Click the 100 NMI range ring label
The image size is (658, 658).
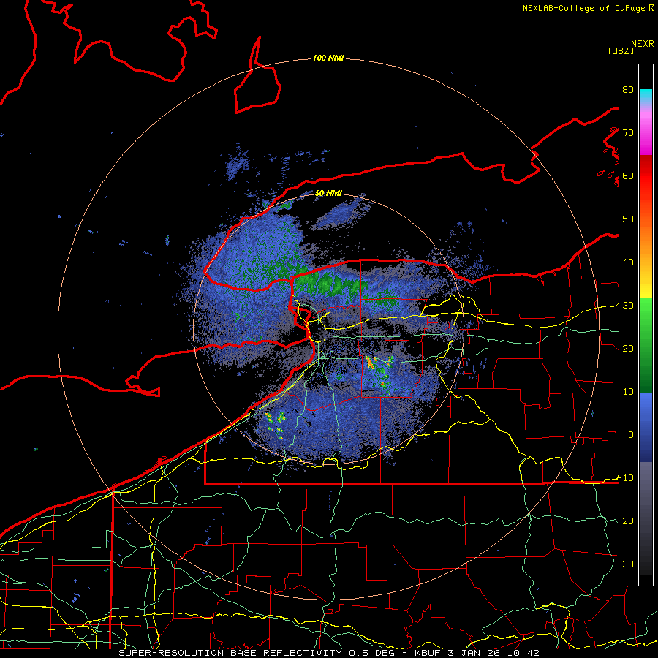coord(328,58)
